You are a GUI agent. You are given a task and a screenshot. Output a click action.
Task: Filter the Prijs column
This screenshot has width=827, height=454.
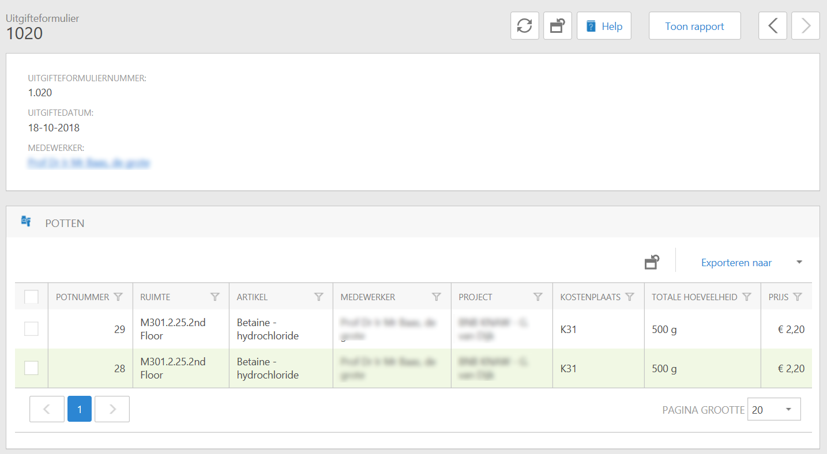click(x=798, y=297)
